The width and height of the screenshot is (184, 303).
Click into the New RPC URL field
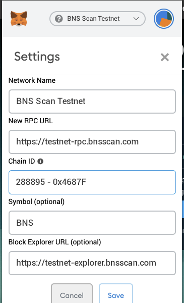coord(92,142)
